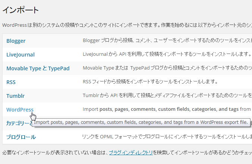Click the WordPress export file tooltip
The height and width of the screenshot is (164, 252).
click(x=141, y=122)
